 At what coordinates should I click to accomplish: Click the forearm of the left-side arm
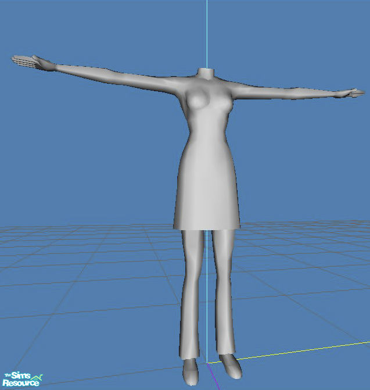[81, 70]
